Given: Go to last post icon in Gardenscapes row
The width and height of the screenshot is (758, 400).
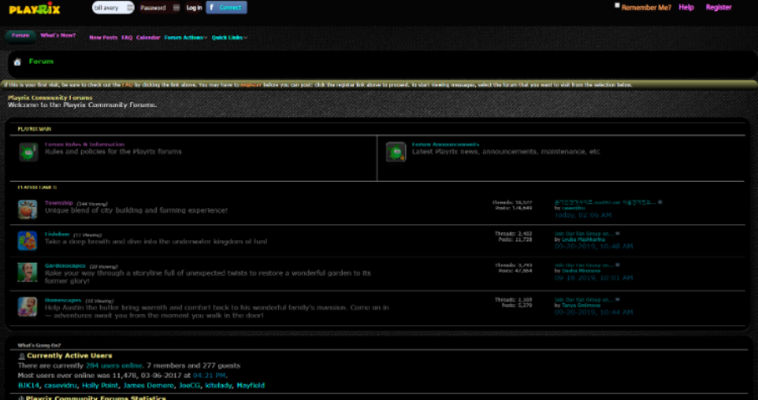Looking at the screenshot, I should [x=617, y=264].
